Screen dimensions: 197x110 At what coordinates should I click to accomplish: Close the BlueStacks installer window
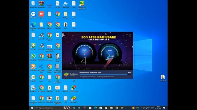[130, 35]
